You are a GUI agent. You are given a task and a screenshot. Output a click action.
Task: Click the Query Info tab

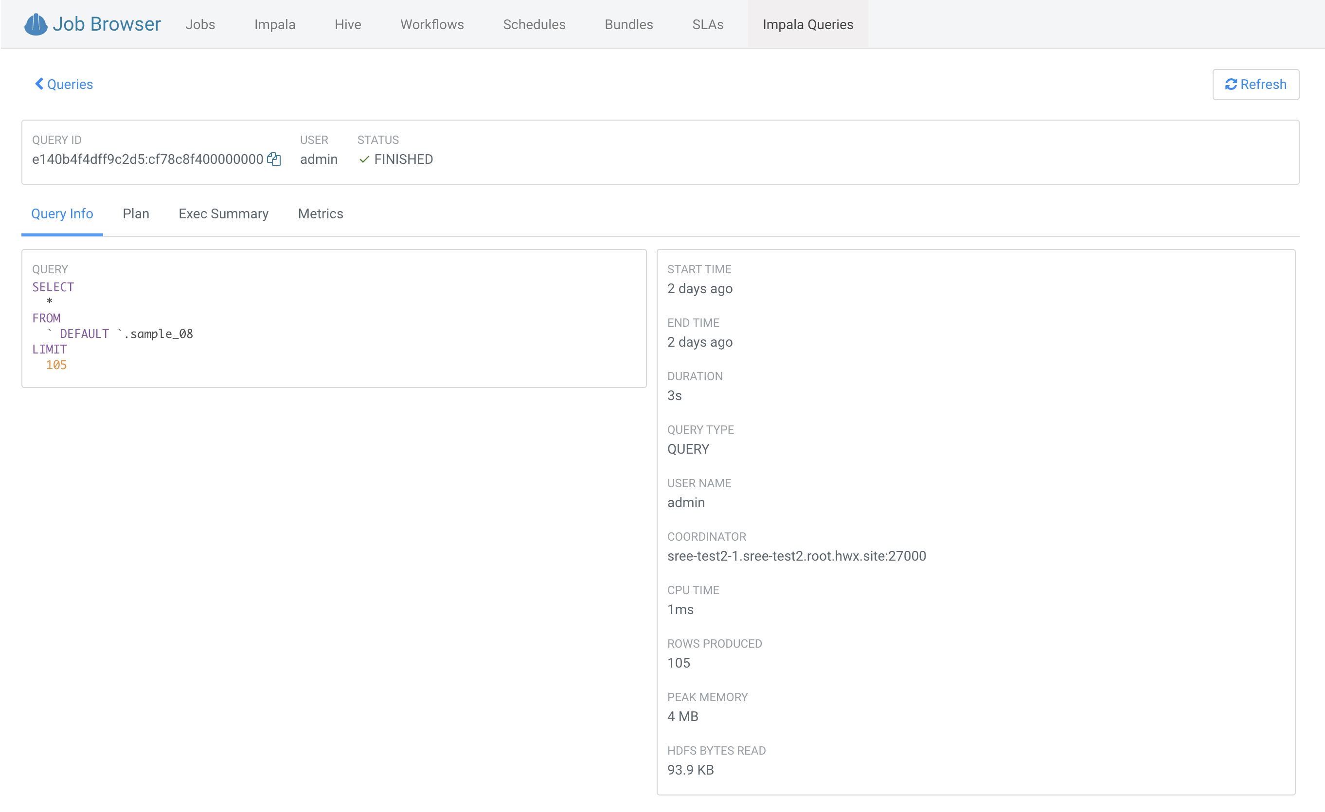pyautogui.click(x=61, y=213)
